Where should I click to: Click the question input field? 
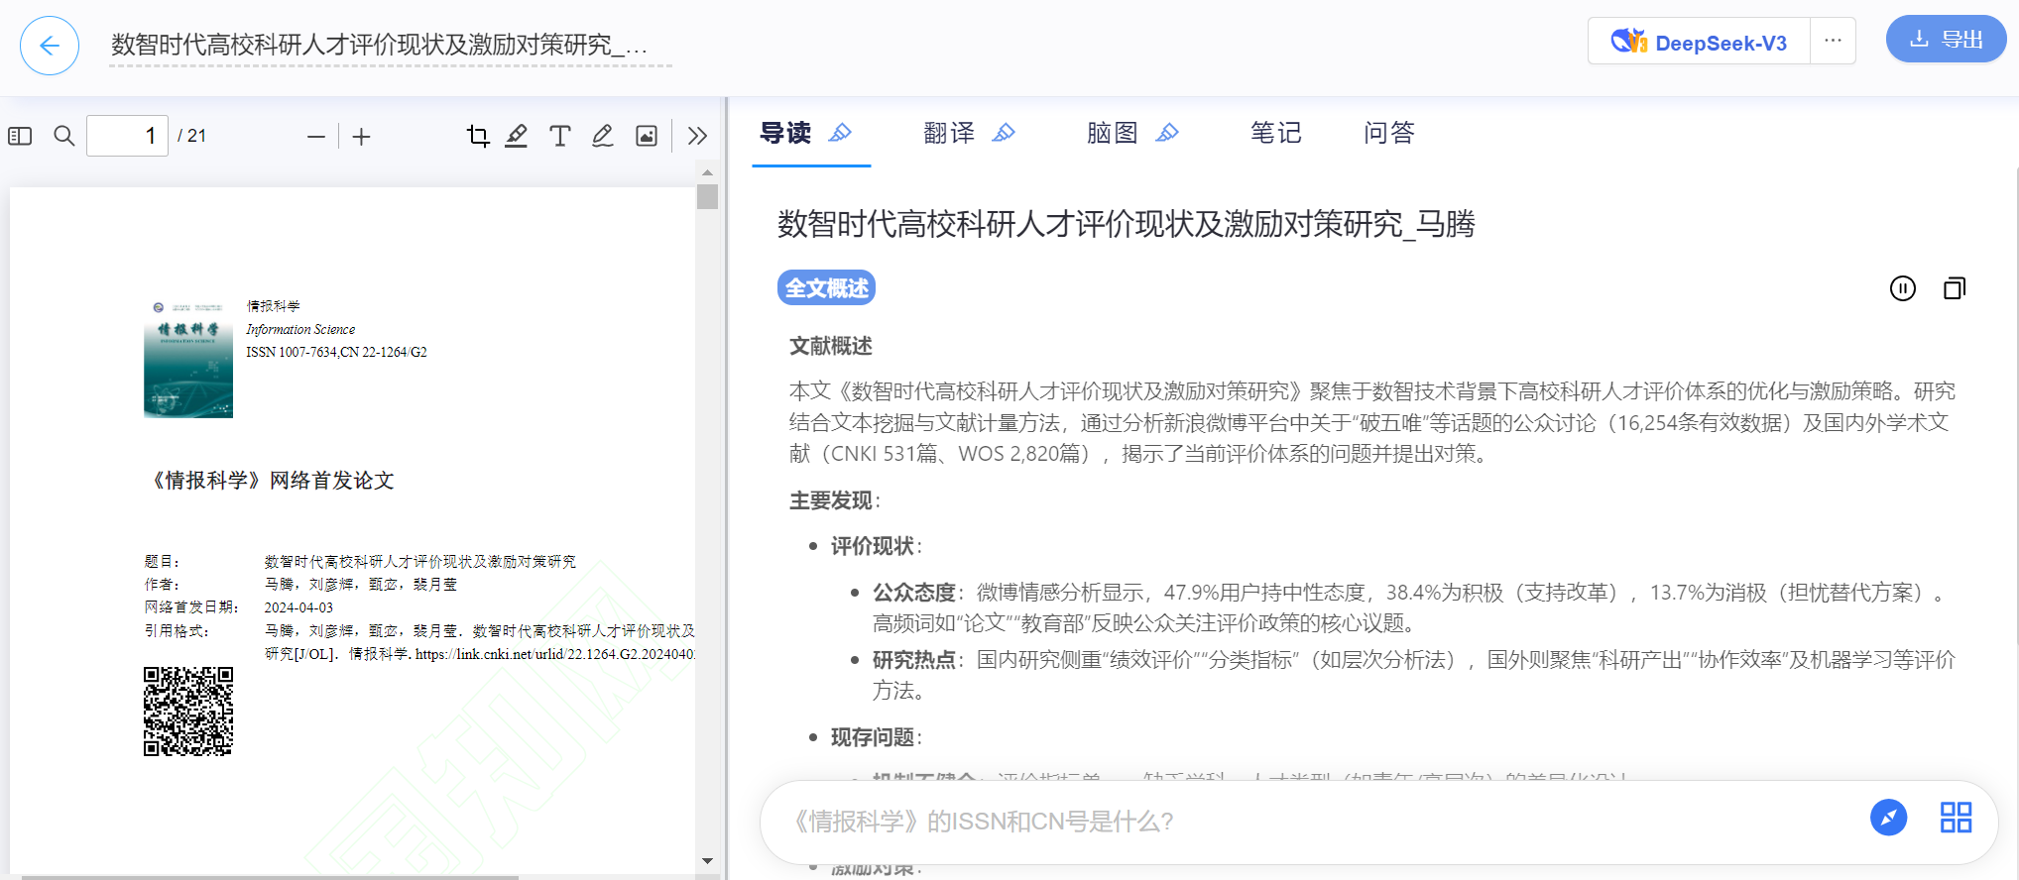pos(1309,822)
